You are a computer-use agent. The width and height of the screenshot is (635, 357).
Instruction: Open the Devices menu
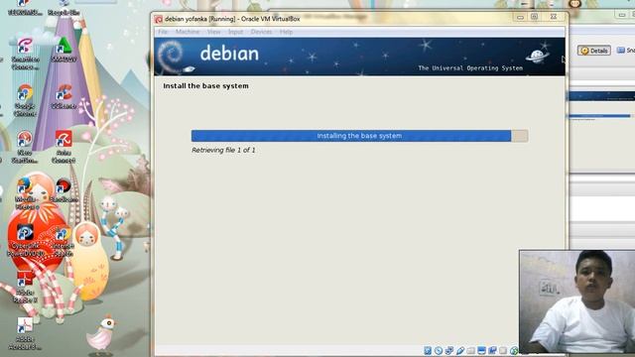coord(261,32)
